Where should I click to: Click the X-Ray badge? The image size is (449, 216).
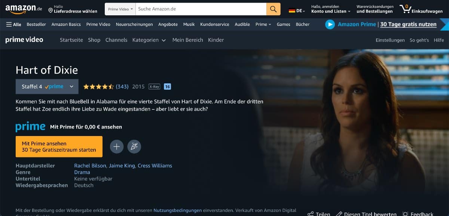(154, 86)
